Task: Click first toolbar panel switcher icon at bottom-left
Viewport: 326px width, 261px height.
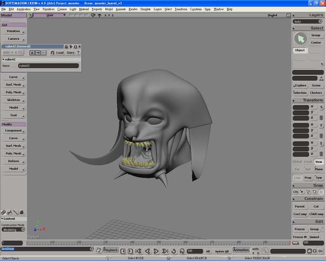Action: tap(3, 212)
